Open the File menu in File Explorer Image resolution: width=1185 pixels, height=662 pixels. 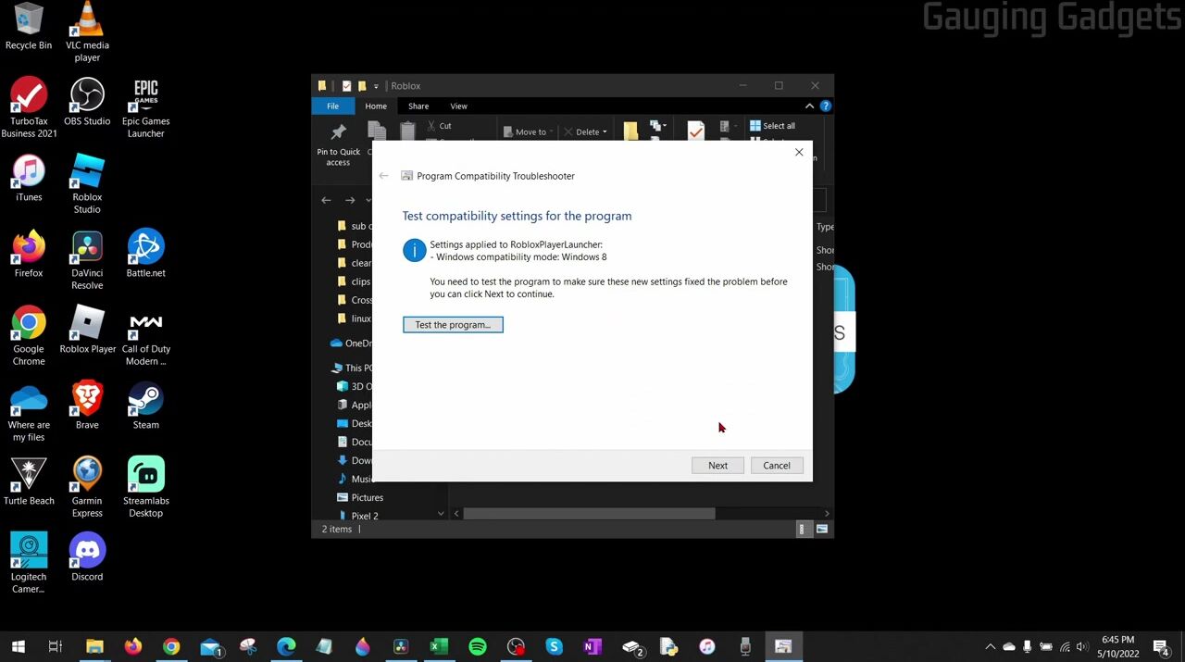(x=332, y=106)
